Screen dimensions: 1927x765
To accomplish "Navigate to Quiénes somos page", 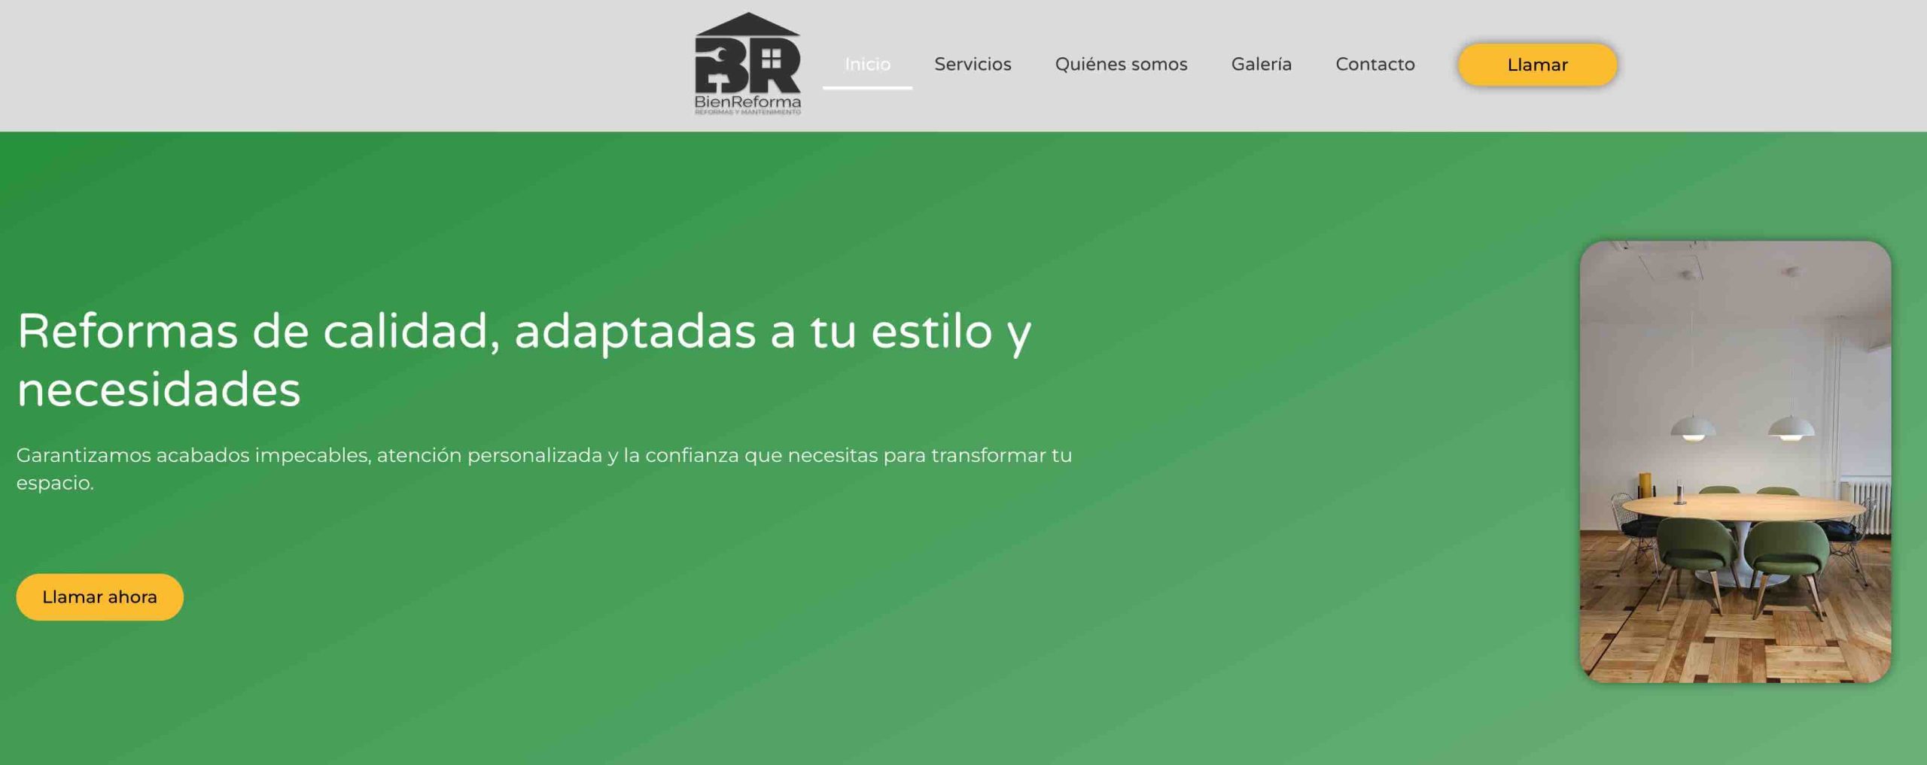I will pos(1121,65).
